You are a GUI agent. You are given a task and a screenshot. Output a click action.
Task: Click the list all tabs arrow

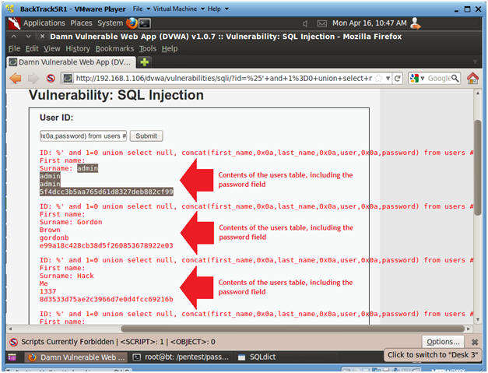click(x=475, y=62)
